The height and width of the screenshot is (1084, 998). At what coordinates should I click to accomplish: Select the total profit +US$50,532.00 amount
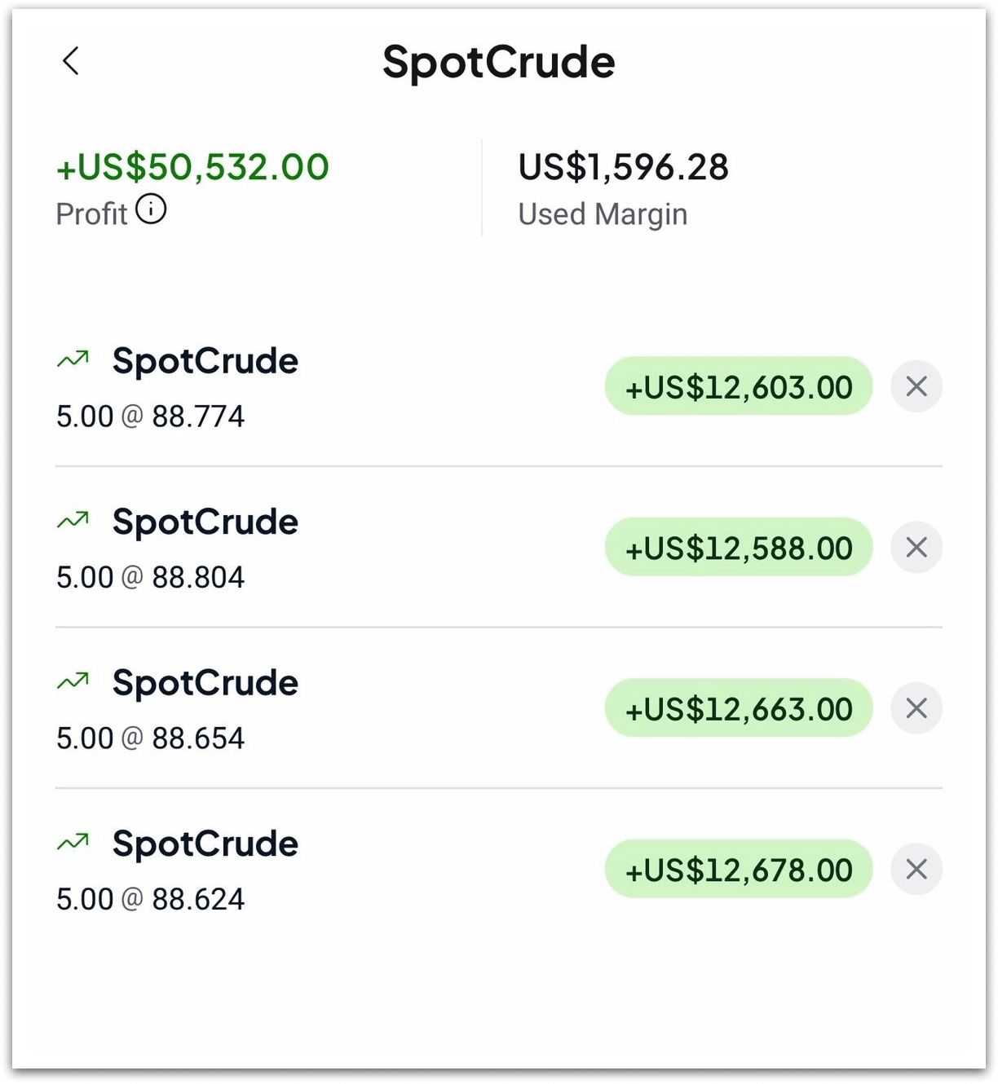click(192, 167)
